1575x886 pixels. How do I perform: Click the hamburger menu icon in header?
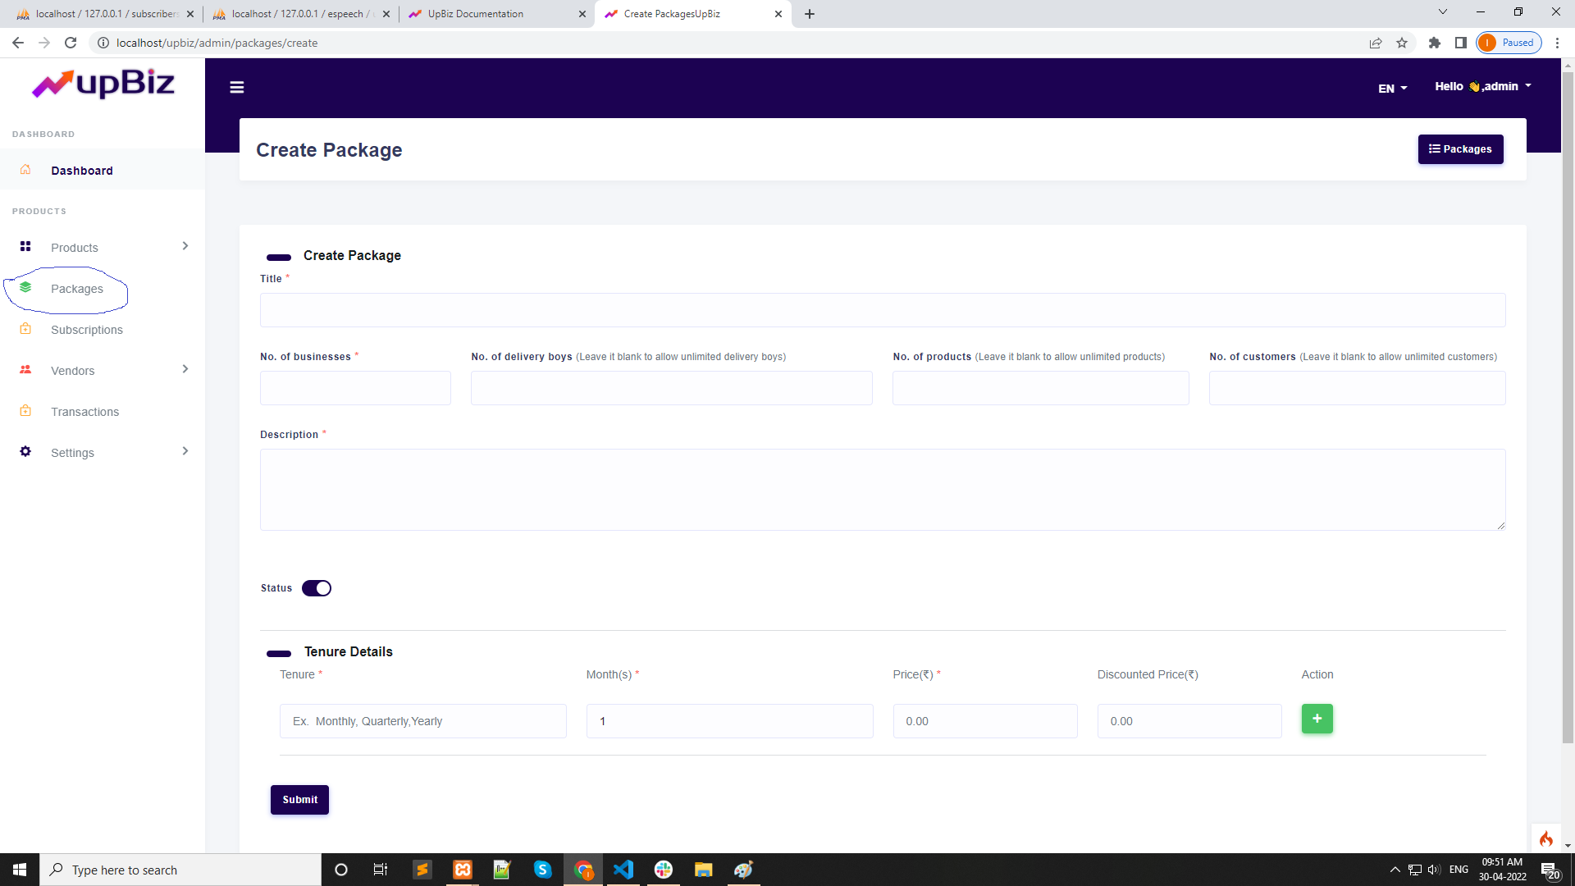[237, 88]
